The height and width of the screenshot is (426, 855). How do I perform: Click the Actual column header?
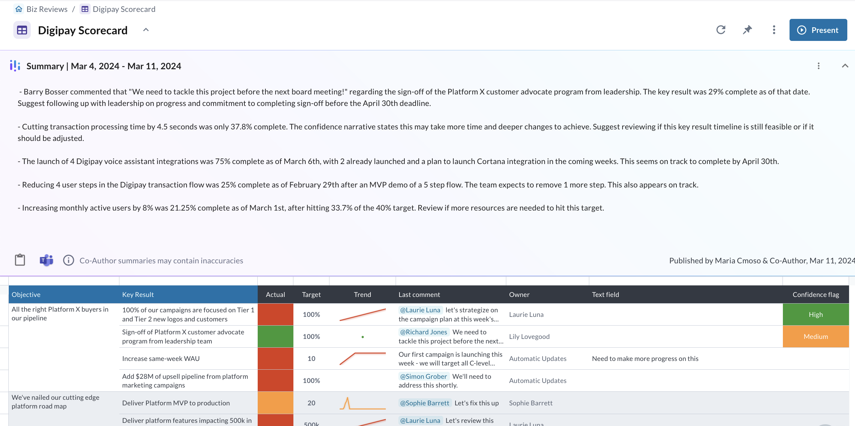(x=276, y=294)
